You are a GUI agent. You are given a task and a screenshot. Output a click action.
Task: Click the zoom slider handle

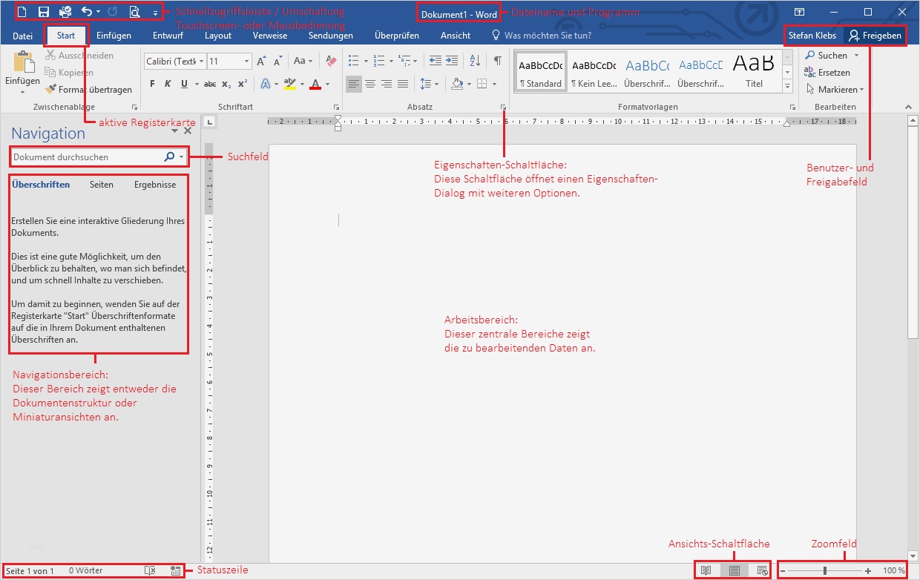tap(824, 570)
